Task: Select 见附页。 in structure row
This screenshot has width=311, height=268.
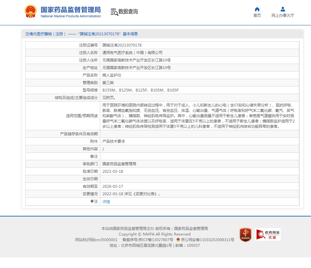Action: [x=109, y=98]
